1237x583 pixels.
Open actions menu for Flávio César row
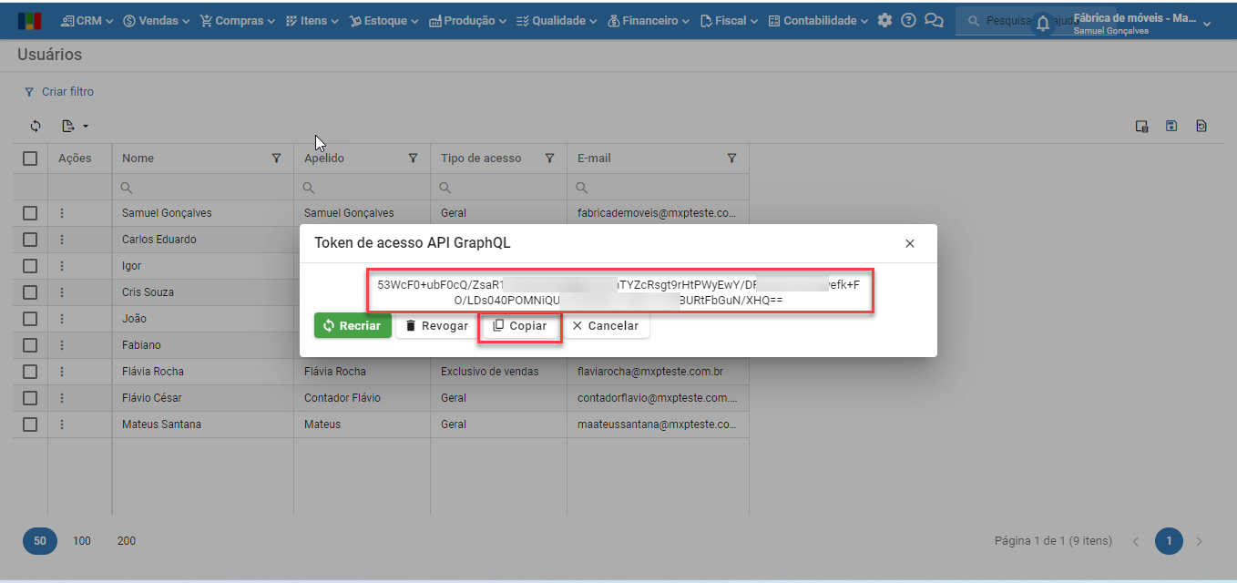tap(62, 398)
